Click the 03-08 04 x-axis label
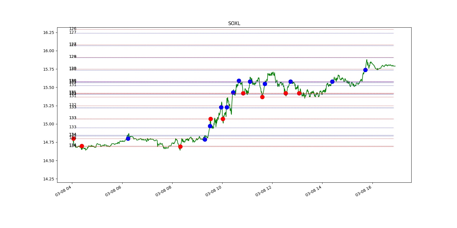457x228 pixels. (63, 191)
